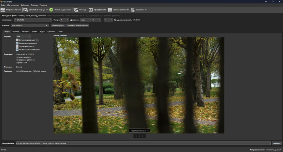
Task: Open the Add to Queue dropdown arrow
Action: tap(47, 10)
